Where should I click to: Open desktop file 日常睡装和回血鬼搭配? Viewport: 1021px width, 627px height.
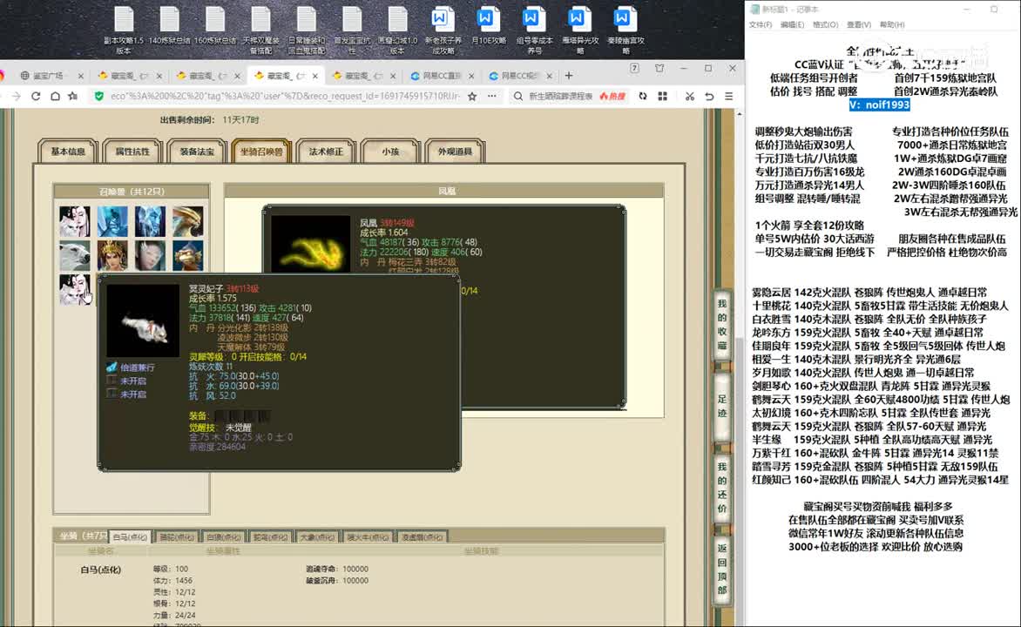(306, 30)
